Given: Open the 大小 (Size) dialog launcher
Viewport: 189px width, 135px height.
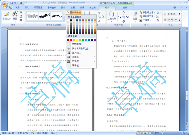Looking at the screenshot, I should 180,25.
